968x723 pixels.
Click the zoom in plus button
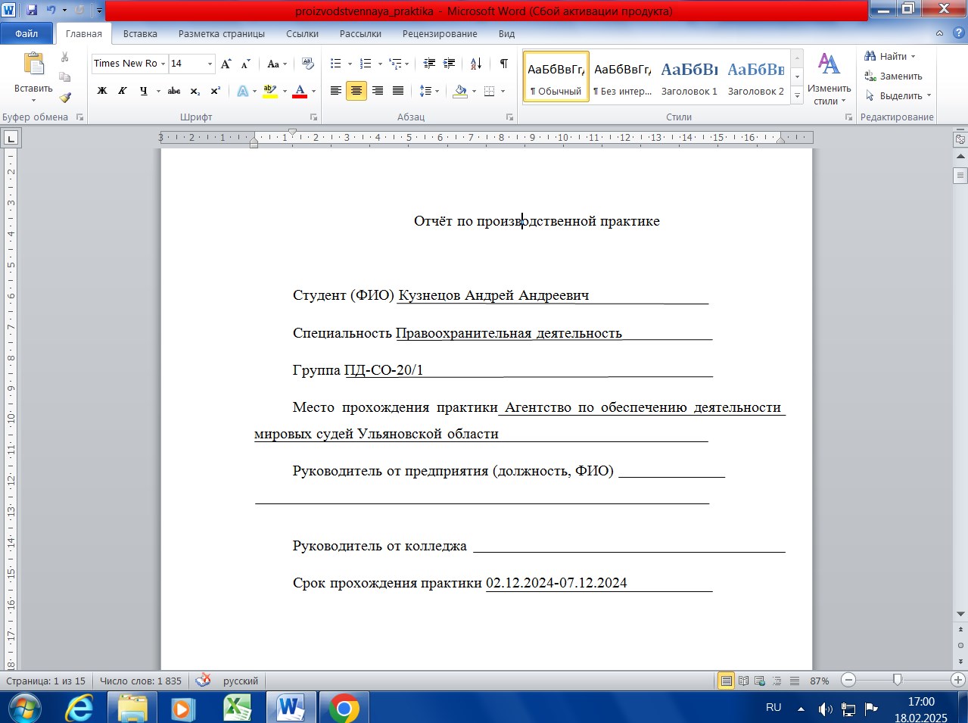[957, 680]
